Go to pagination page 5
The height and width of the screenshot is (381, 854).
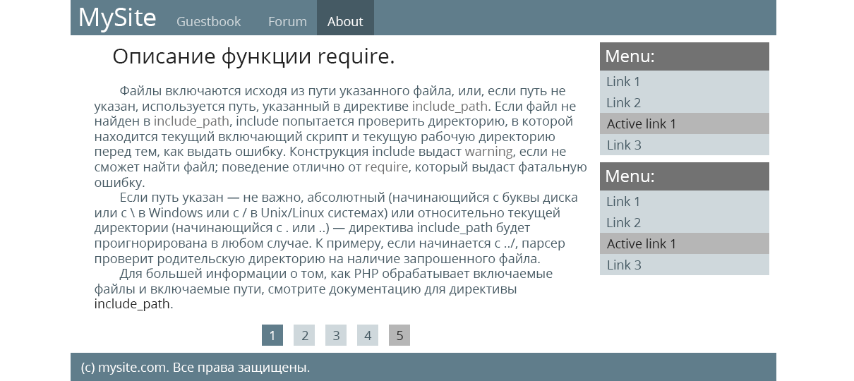[x=399, y=335]
